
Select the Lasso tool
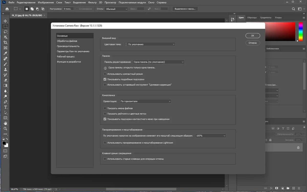(5, 32)
